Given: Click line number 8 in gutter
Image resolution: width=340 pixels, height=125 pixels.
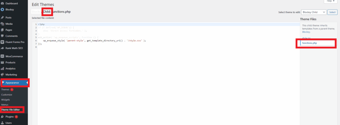Looking at the screenshot, I should pyautogui.click(x=36, y=47).
